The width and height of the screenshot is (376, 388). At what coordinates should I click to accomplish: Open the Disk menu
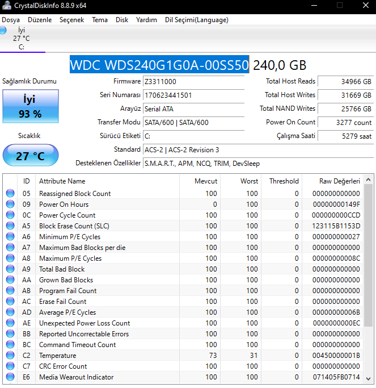click(x=122, y=20)
